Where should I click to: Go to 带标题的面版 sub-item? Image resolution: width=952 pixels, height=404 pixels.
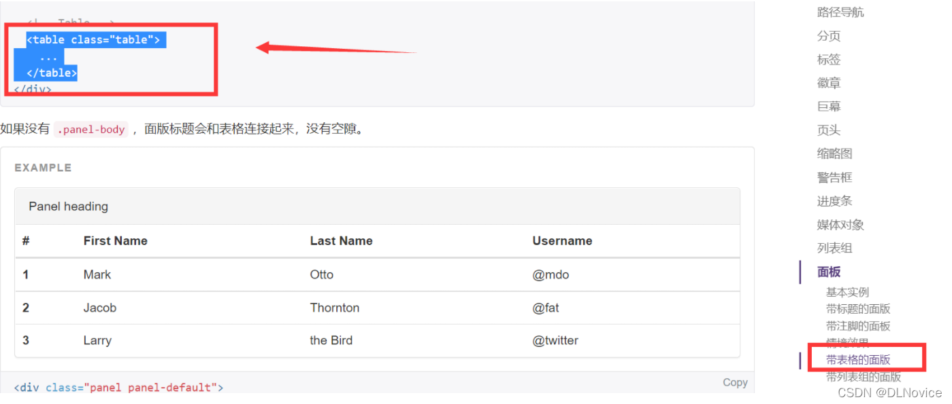pos(858,309)
